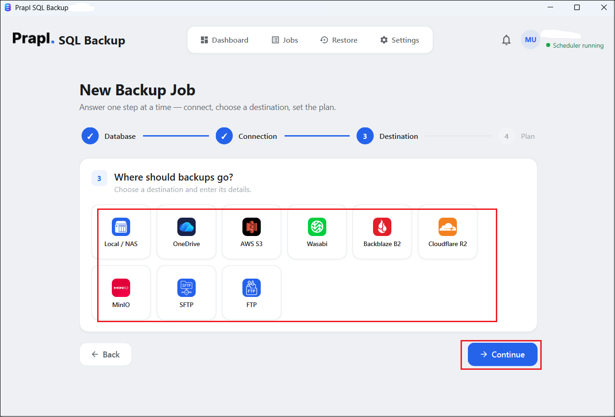Viewport: 615px width, 417px height.
Task: Click the Prapl app icon in title bar
Action: point(8,7)
